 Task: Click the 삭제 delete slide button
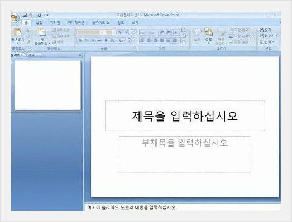pyautogui.click(x=58, y=42)
